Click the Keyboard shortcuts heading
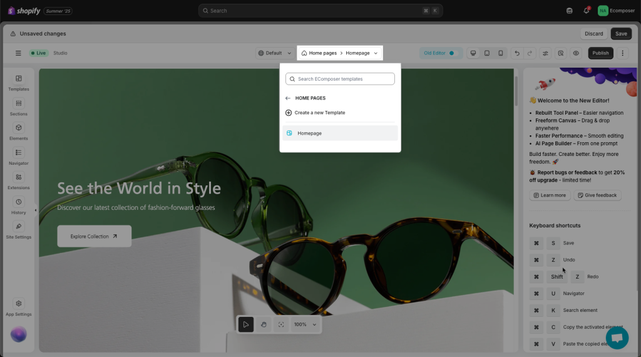Screen dimensions: 641x357 pos(555,225)
